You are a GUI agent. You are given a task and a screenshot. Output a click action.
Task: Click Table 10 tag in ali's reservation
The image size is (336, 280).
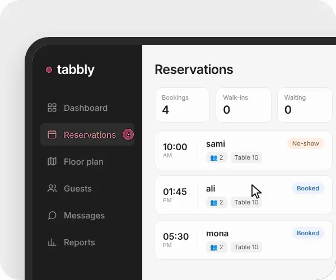pyautogui.click(x=246, y=202)
